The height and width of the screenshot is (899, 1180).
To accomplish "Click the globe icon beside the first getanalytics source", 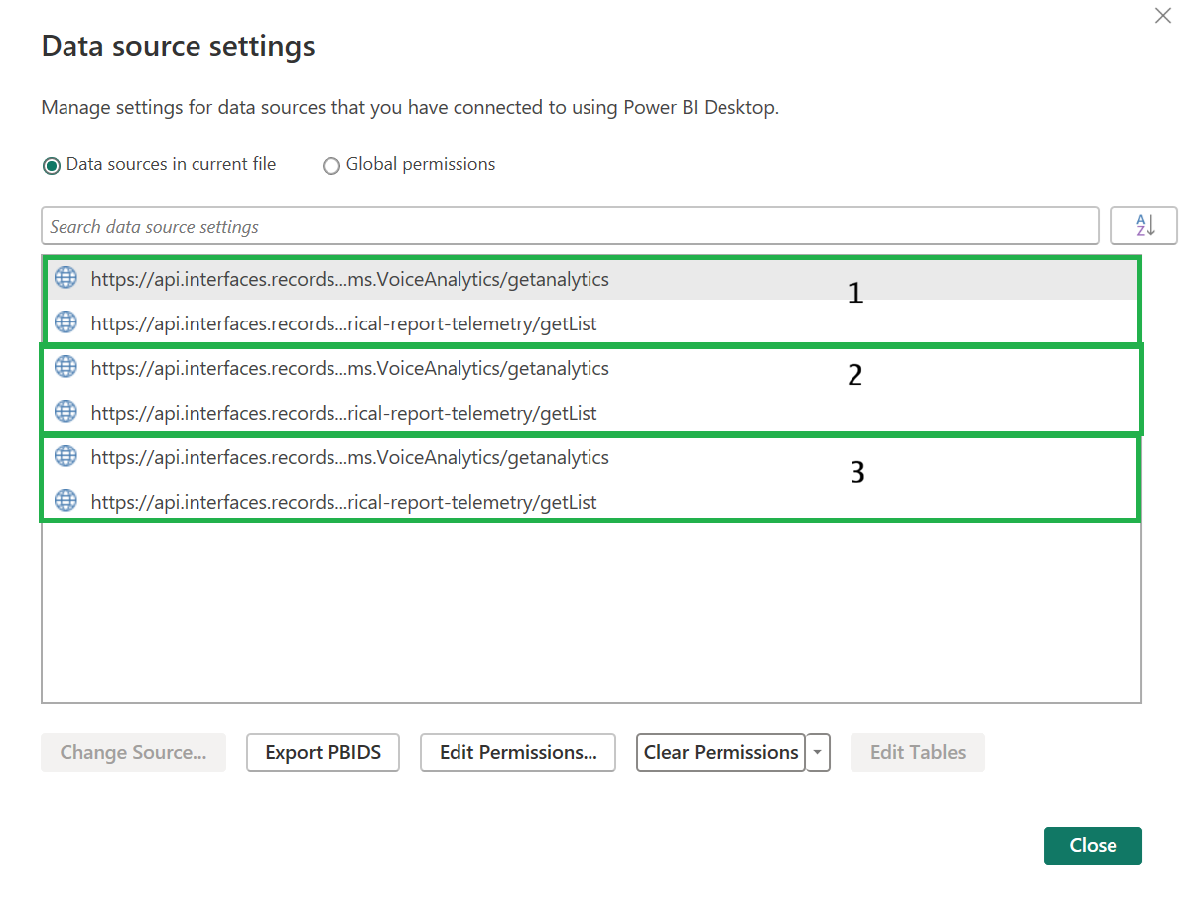I will 66,278.
